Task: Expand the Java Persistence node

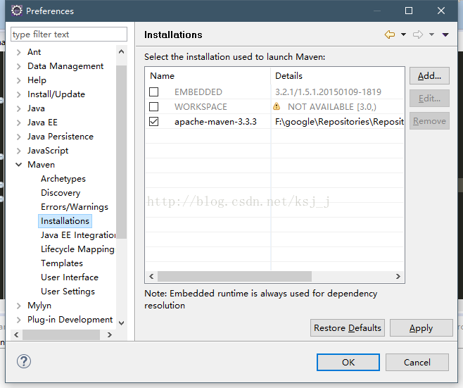Action: [18, 137]
